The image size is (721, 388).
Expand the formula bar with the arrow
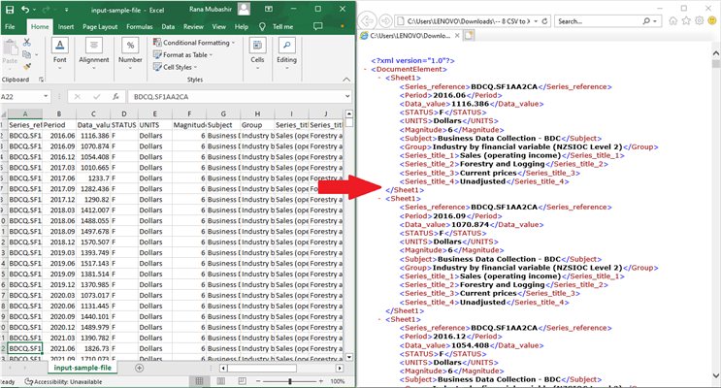click(x=347, y=97)
